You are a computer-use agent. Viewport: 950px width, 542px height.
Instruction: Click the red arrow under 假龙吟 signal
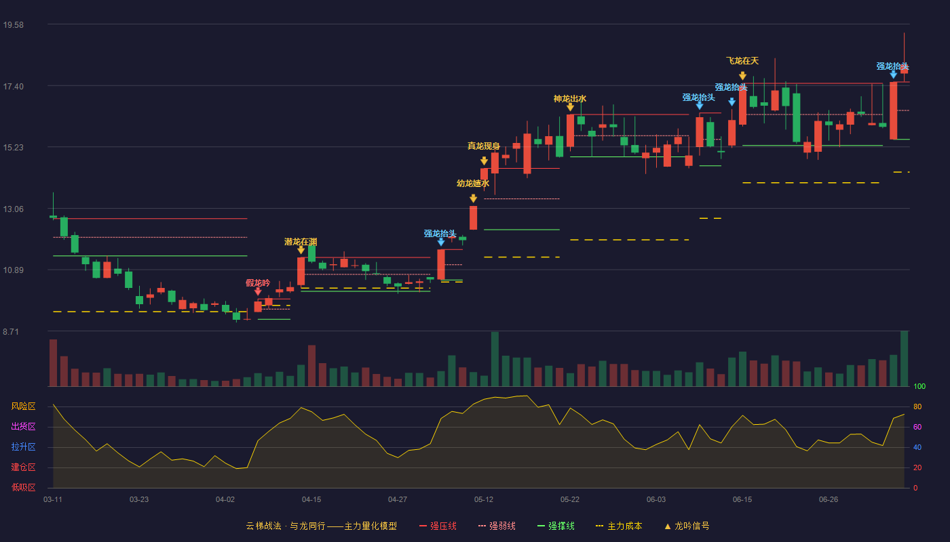[258, 291]
